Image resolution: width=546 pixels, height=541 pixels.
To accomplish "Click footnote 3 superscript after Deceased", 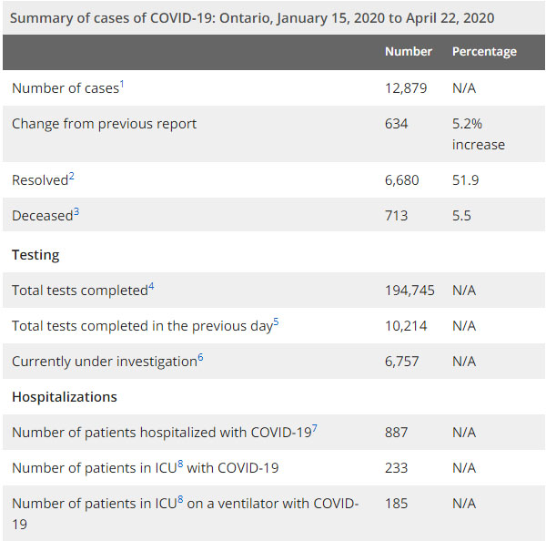I will pos(76,211).
